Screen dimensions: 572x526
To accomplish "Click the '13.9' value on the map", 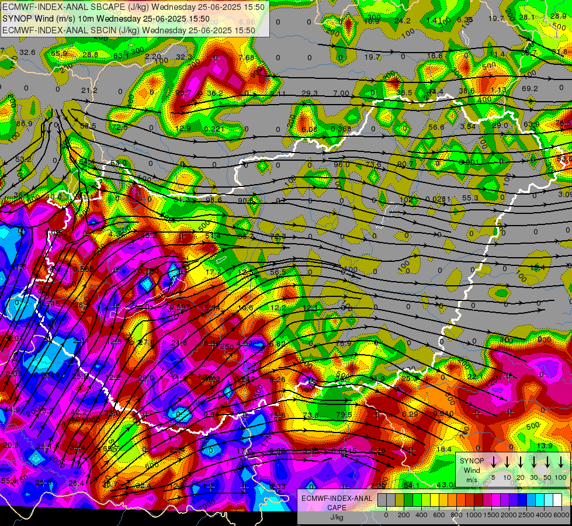I will click(x=545, y=446).
